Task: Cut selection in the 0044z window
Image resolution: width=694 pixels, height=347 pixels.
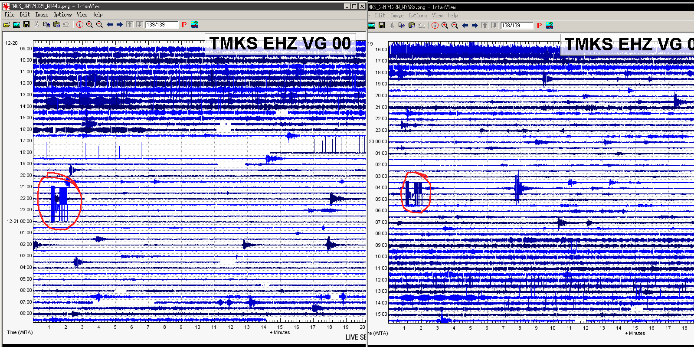Action: tap(37, 25)
